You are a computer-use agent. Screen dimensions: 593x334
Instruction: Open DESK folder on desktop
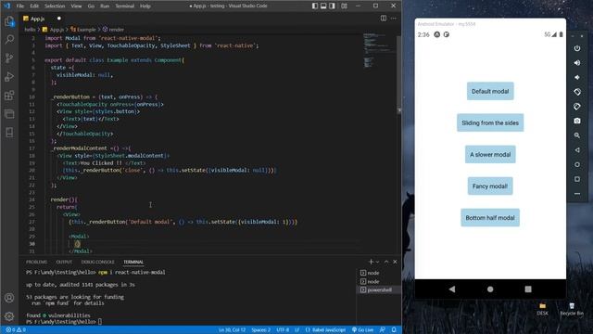click(x=542, y=309)
